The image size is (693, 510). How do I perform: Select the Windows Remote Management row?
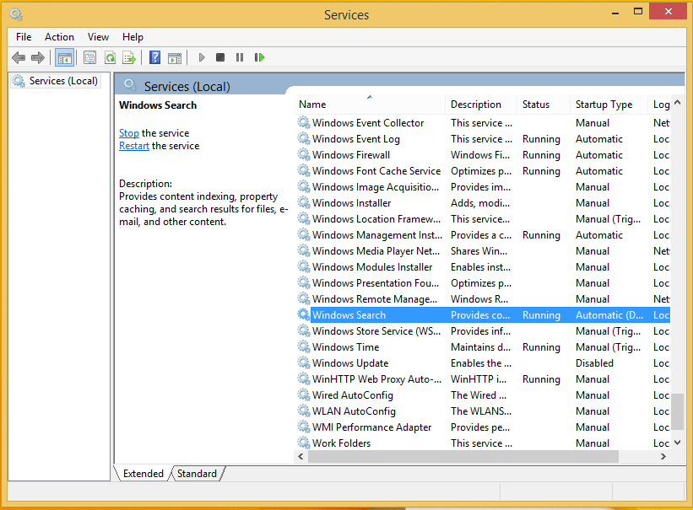(x=483, y=299)
